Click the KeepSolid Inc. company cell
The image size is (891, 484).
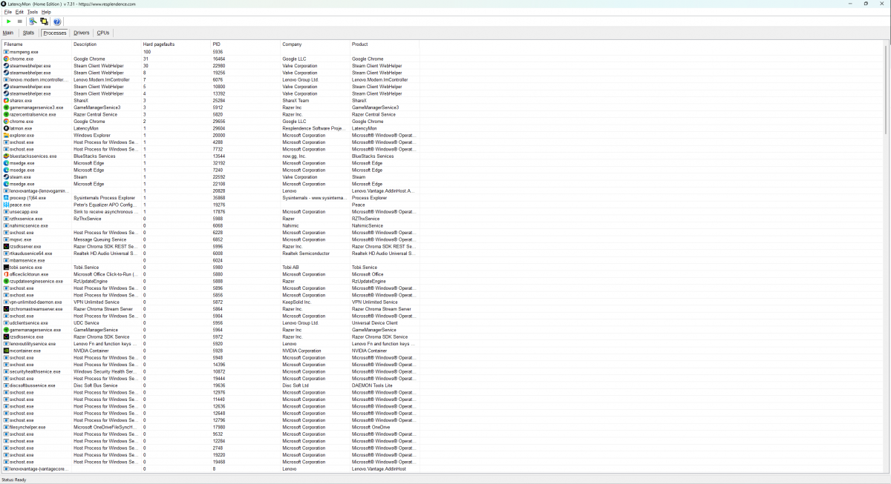pos(296,302)
